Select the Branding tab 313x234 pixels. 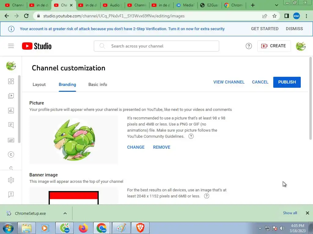pos(67,85)
